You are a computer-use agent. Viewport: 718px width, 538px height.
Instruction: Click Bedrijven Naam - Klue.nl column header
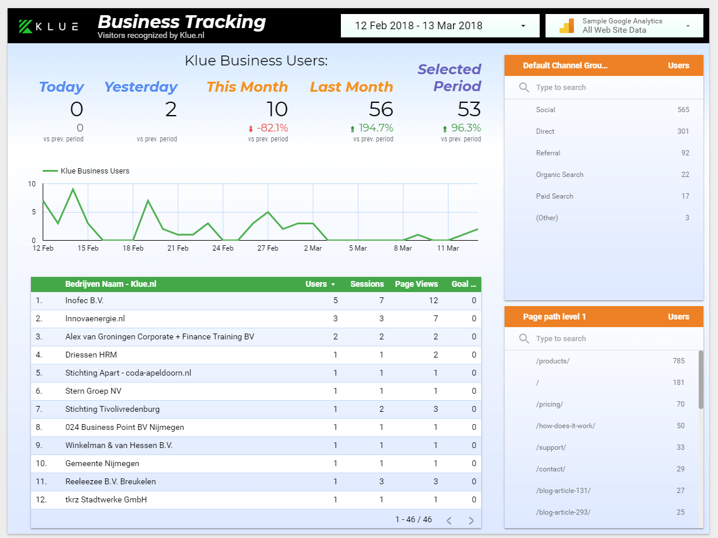click(111, 284)
